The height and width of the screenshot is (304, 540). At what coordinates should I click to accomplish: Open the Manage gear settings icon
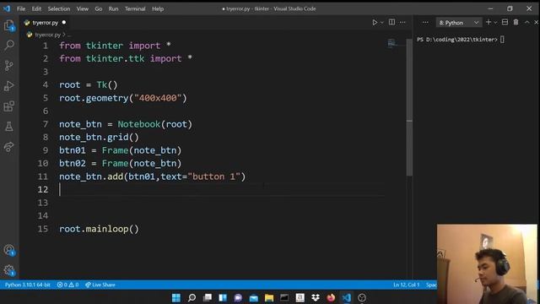[9, 270]
